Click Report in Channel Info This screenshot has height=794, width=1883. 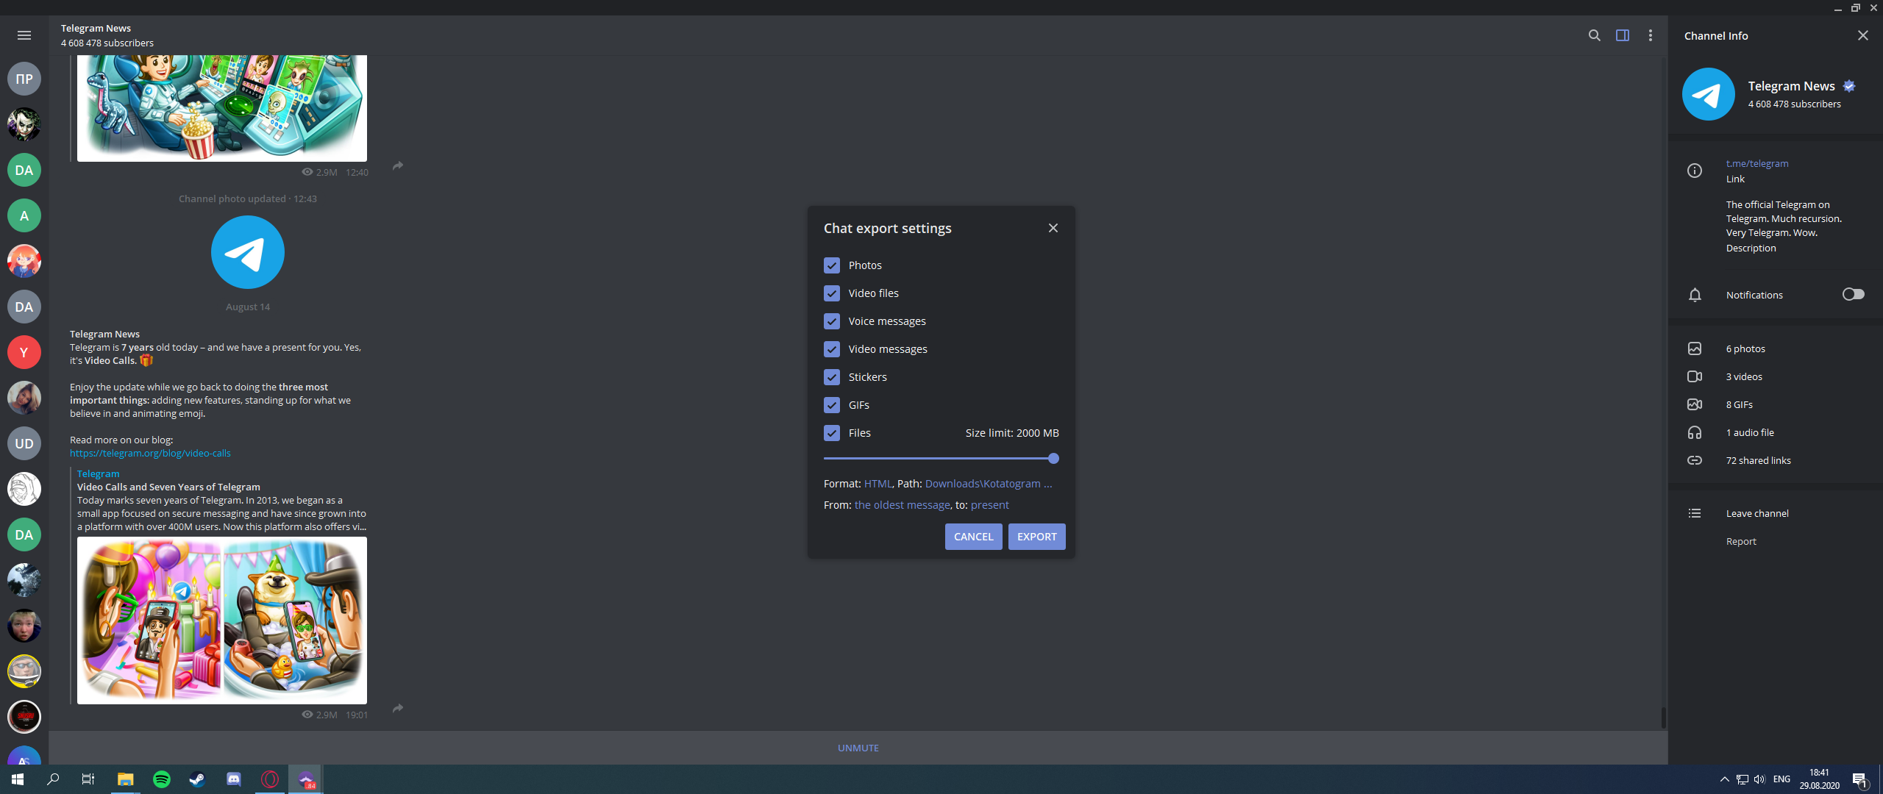pos(1740,541)
